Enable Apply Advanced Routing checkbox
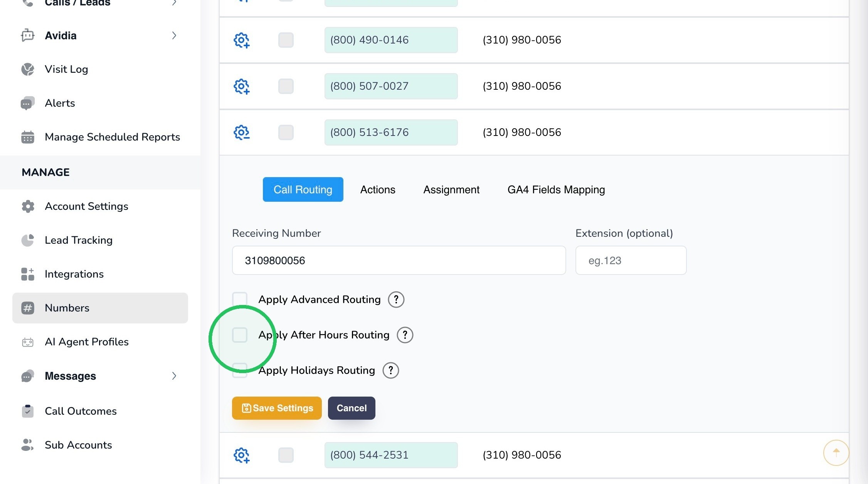 (240, 300)
